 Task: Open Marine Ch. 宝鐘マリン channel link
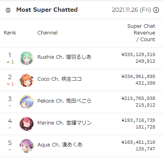click(65, 123)
